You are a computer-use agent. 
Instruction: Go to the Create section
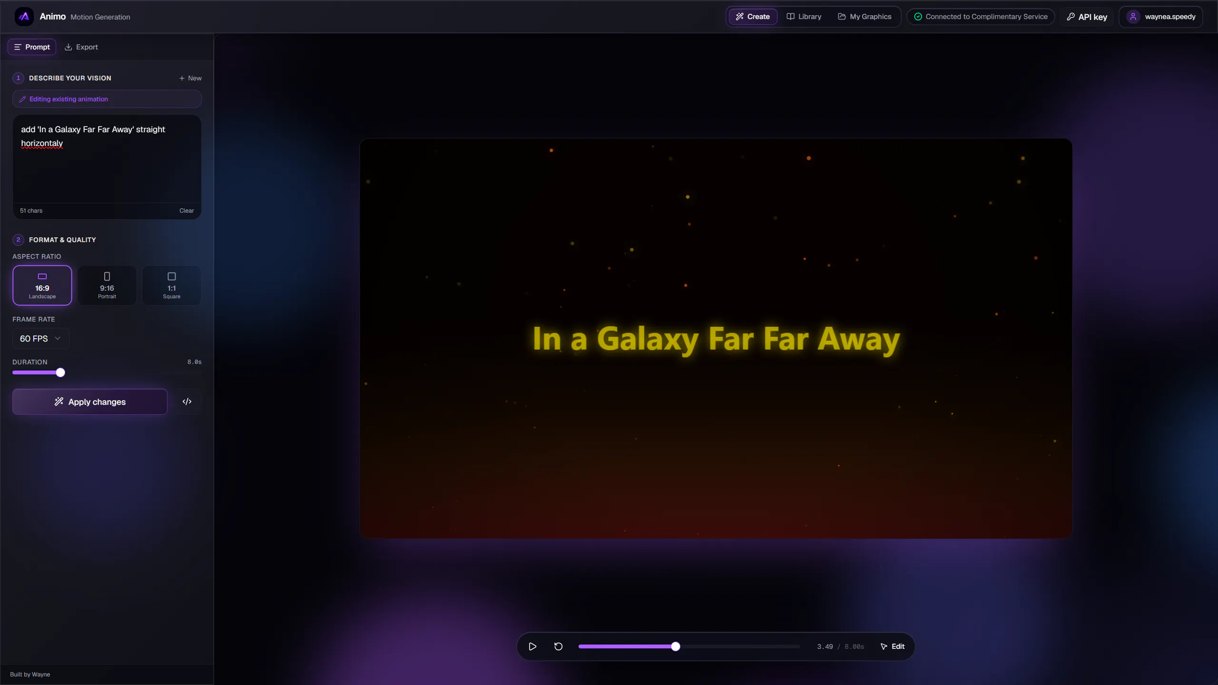(x=753, y=17)
